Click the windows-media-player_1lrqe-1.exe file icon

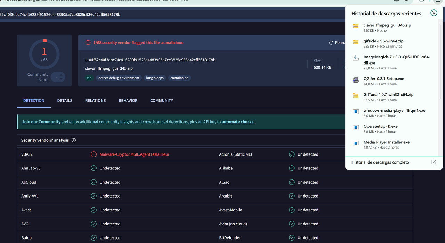[356, 111]
